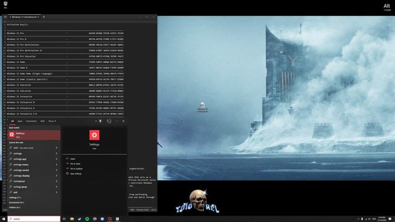Open the Documents (6+) results group
Screen dimensions: 395x222
(x=17, y=202)
